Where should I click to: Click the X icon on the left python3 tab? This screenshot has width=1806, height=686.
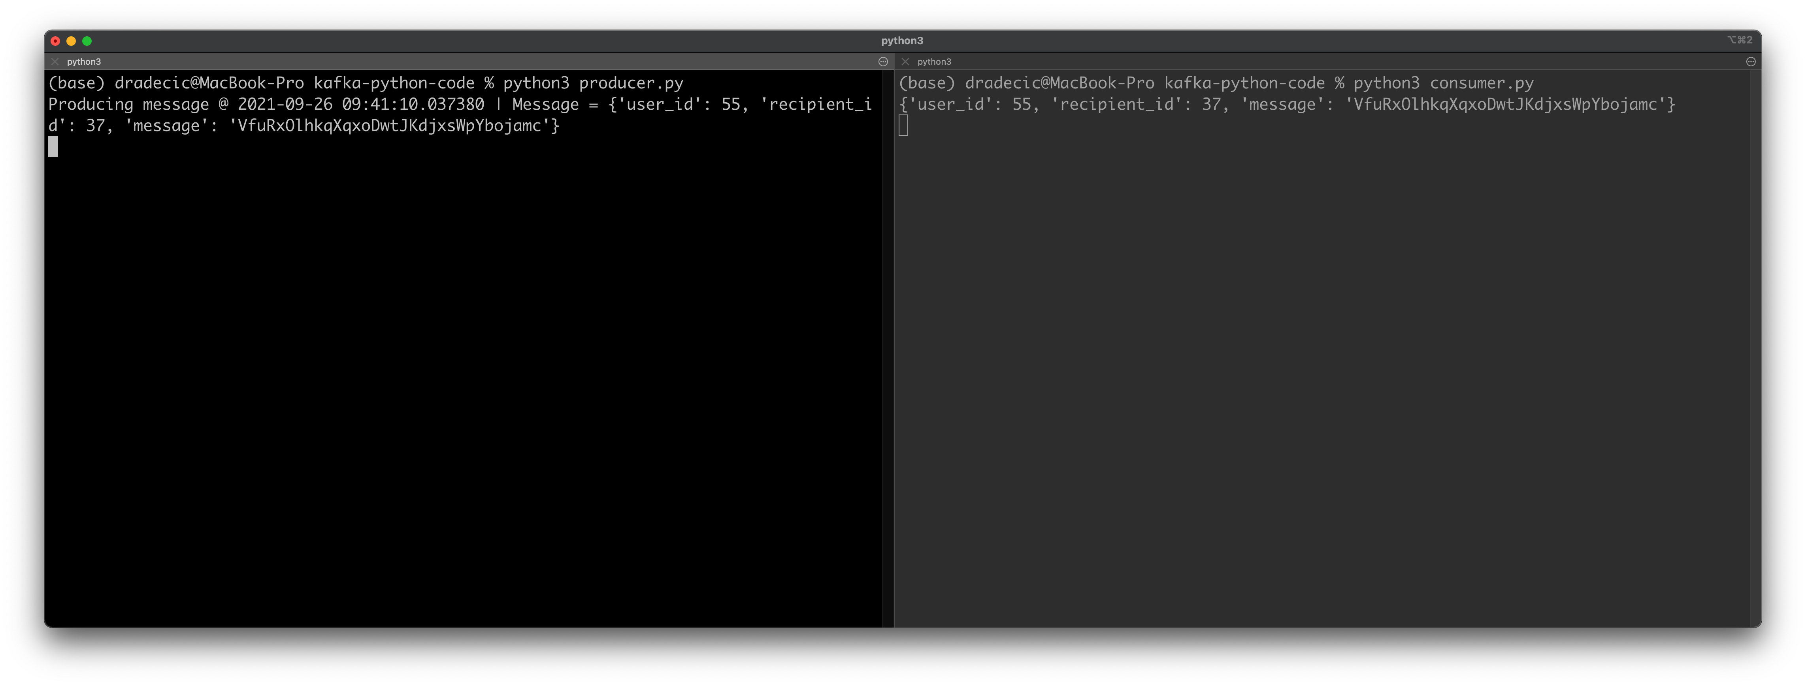55,62
